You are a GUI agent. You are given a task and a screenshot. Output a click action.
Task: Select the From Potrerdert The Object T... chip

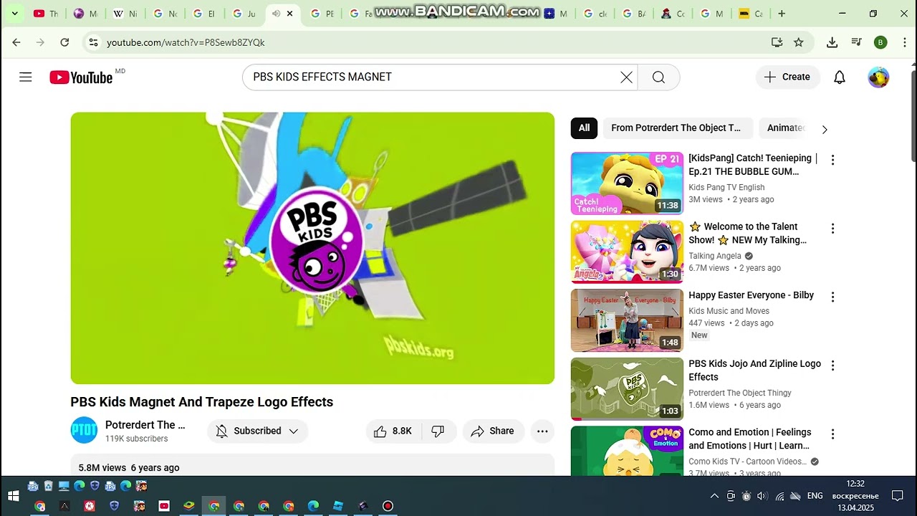(676, 128)
